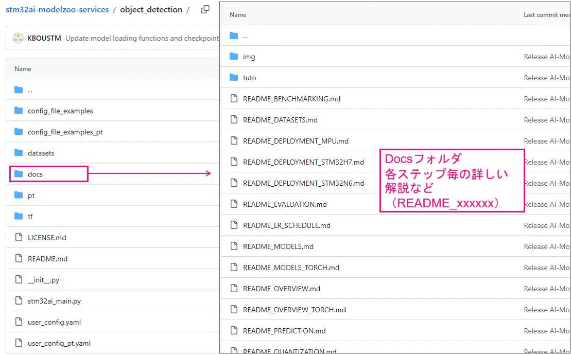The width and height of the screenshot is (571, 355).
Task: Open the tf folder
Action: (x=30, y=217)
